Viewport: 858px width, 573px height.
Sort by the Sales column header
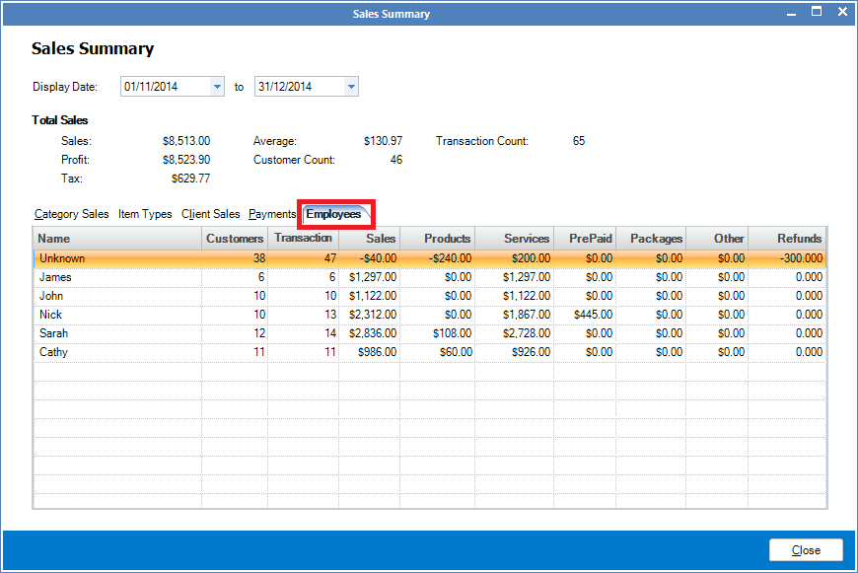click(x=380, y=239)
